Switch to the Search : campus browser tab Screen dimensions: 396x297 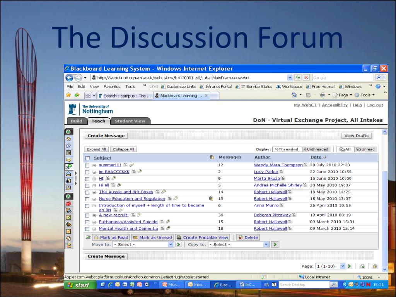coord(125,96)
